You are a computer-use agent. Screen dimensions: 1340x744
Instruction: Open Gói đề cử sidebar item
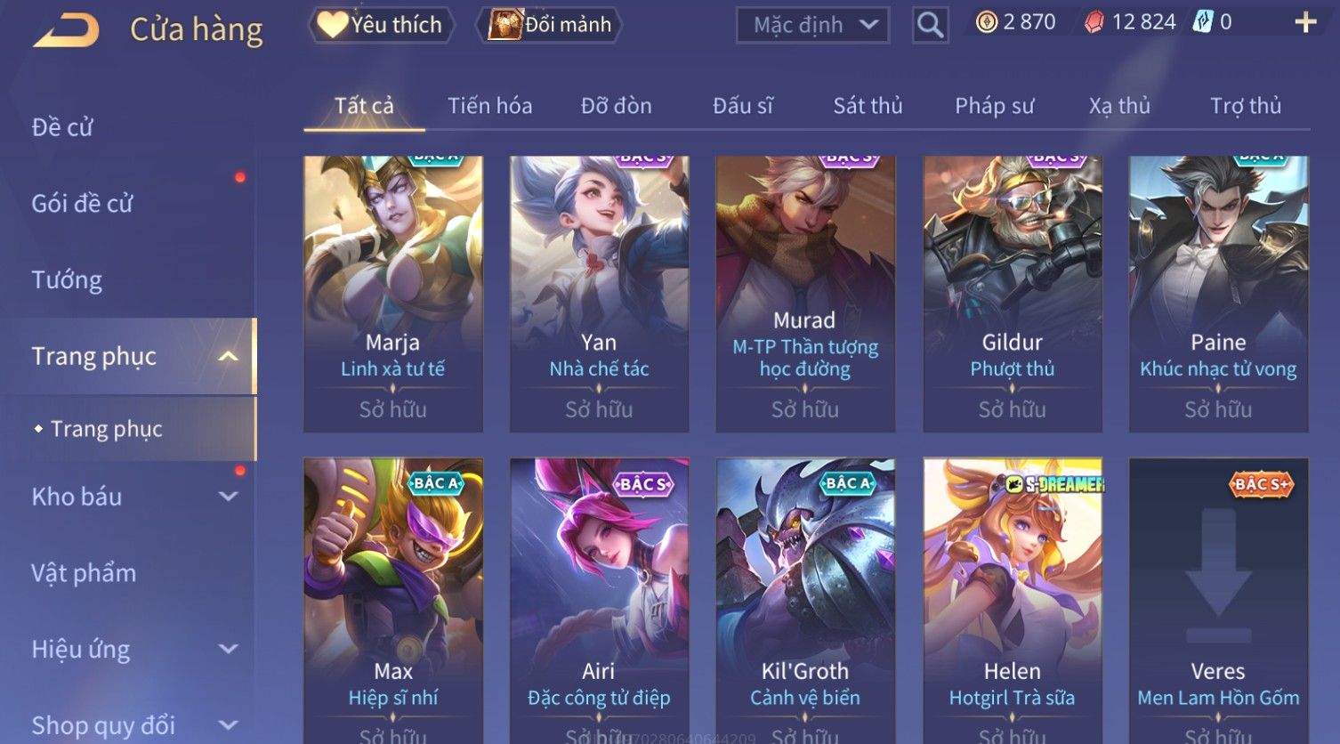[x=82, y=204]
